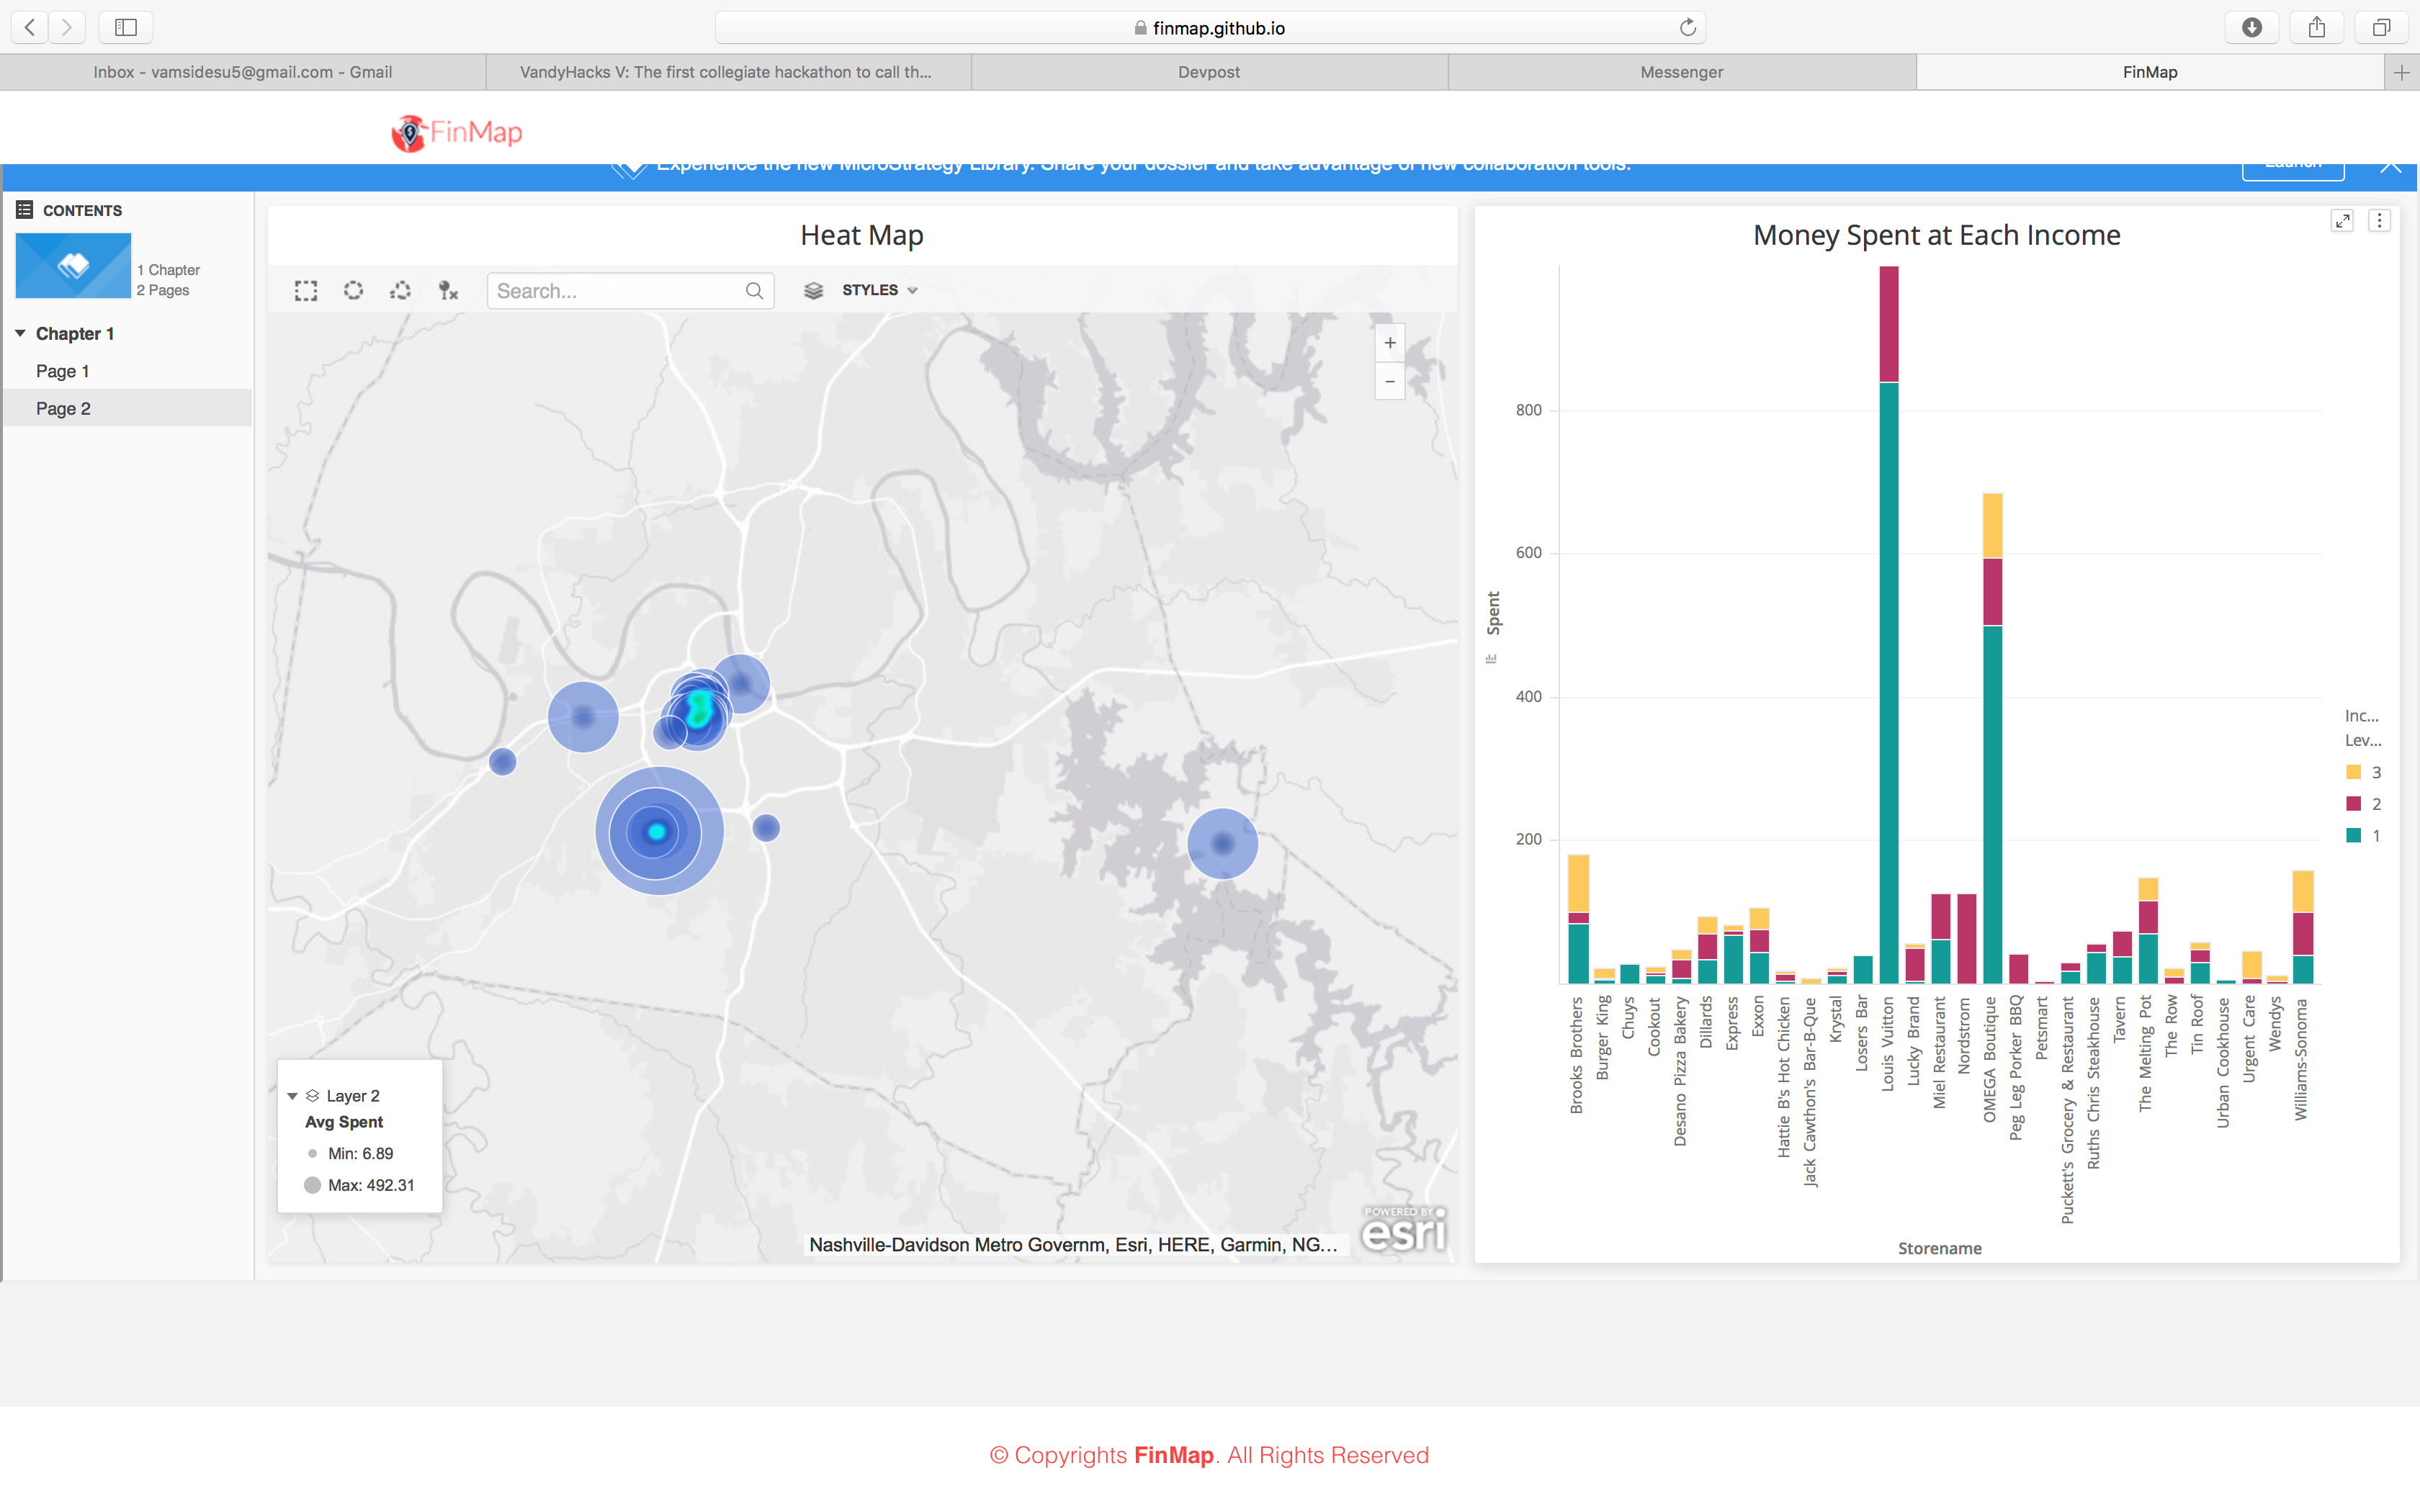
Task: Toggle income level 3 legend item
Action: [2364, 772]
